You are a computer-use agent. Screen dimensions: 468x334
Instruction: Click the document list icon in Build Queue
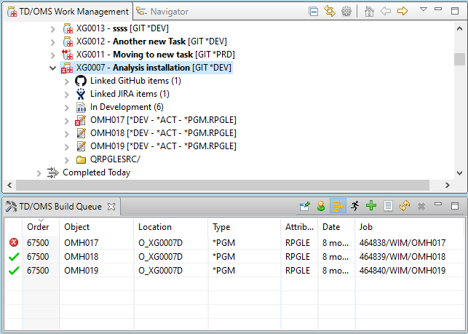point(388,206)
